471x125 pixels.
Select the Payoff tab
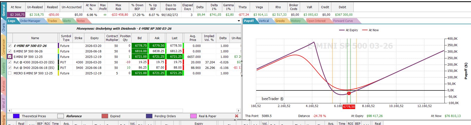pos(249,21)
